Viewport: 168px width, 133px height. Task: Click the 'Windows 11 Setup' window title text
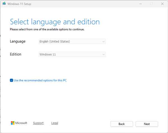pyautogui.click(x=19, y=4)
